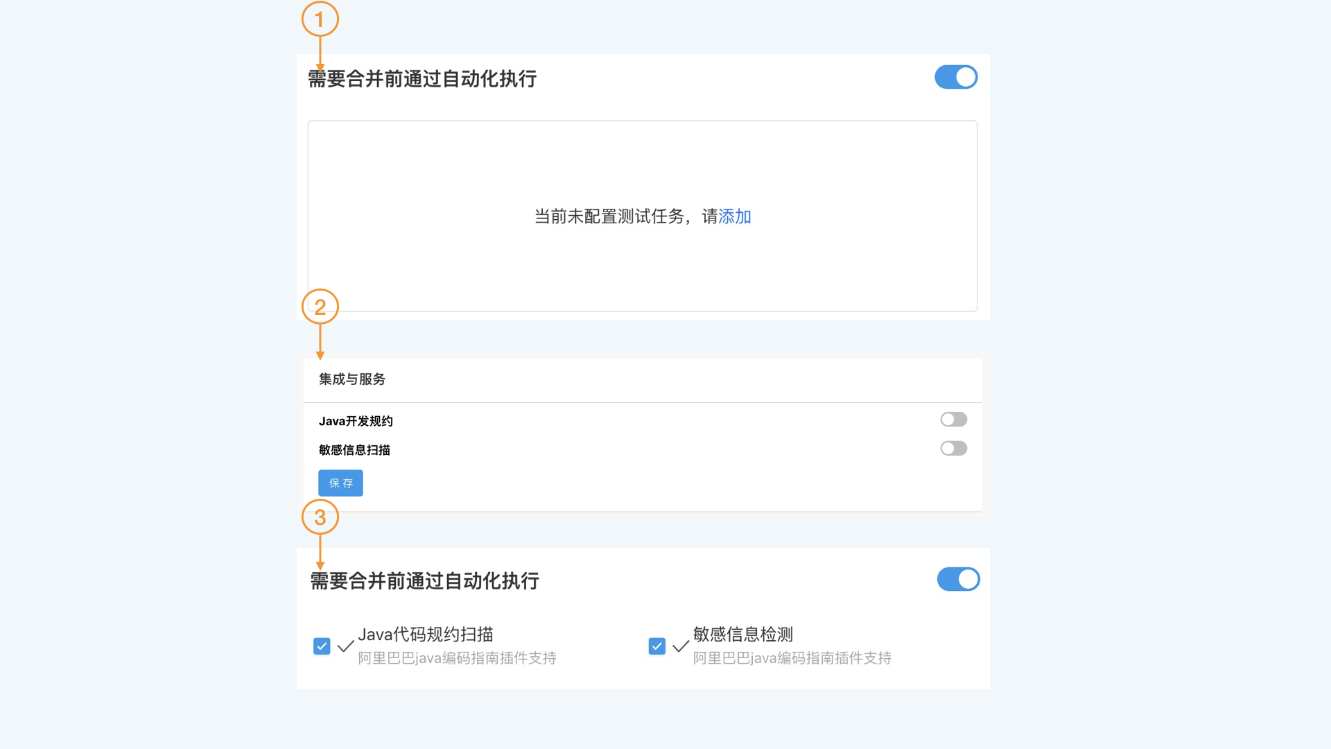Click the orange circle marker labeled 1
1331x749 pixels.
tap(320, 19)
